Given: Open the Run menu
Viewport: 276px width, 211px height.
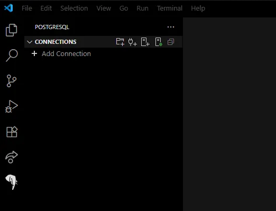Looking at the screenshot, I should tap(142, 8).
